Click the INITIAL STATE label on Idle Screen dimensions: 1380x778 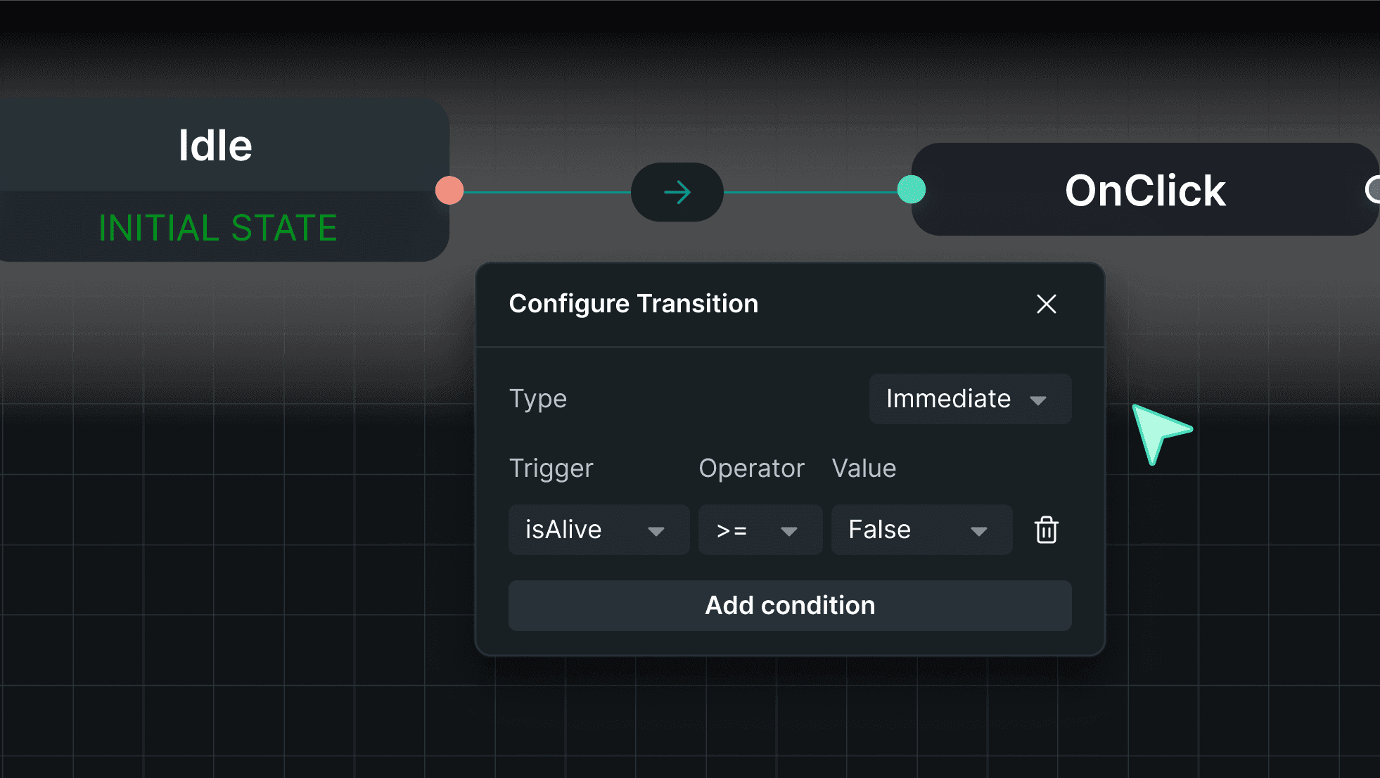click(x=217, y=227)
